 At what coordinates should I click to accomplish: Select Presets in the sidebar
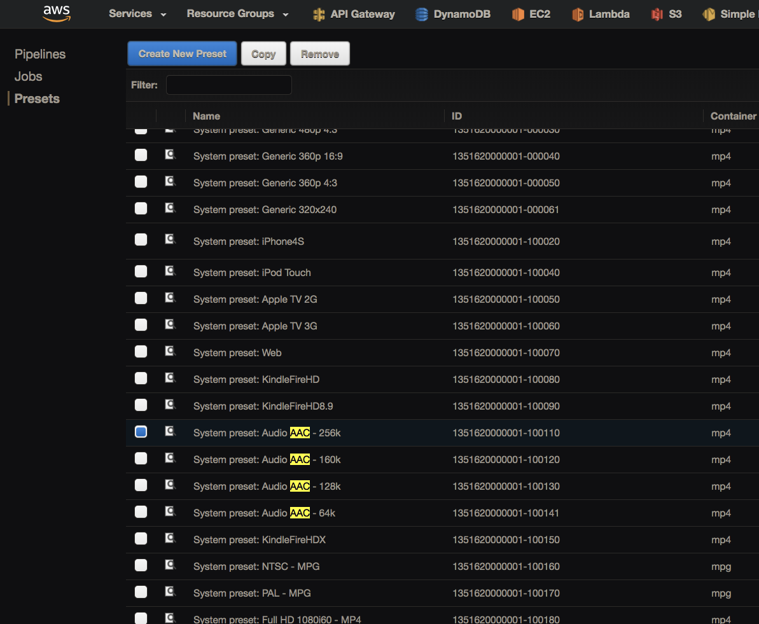tap(38, 99)
